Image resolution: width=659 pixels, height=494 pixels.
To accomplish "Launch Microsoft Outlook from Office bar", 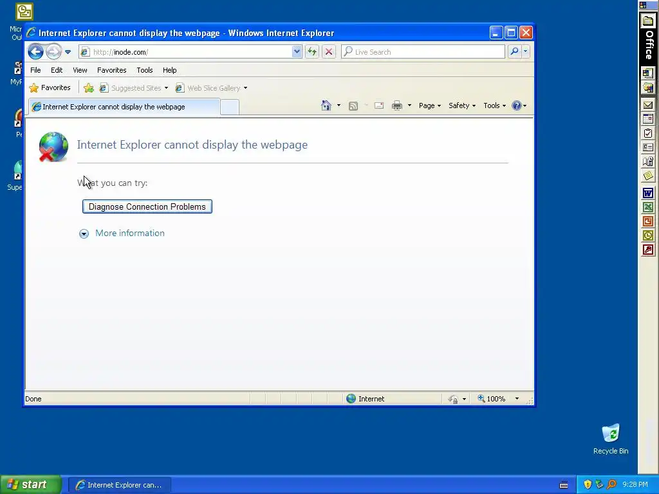I will 647,235.
